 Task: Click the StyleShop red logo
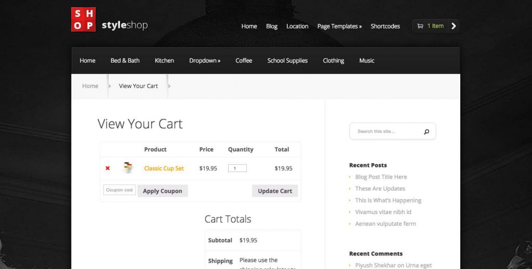click(83, 20)
